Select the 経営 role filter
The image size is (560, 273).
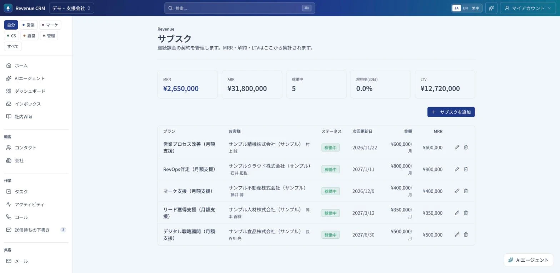tap(29, 36)
